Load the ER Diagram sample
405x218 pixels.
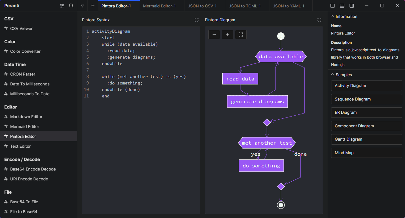point(366,113)
